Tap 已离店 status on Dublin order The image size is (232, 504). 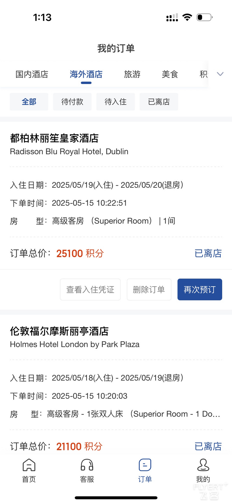(208, 253)
